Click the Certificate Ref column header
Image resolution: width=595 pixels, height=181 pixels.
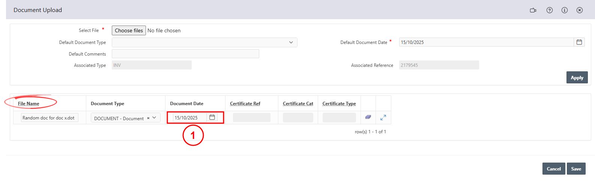tap(245, 104)
